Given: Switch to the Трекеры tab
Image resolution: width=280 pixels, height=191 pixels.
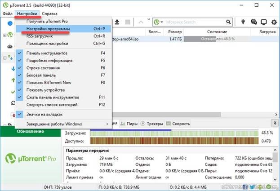Looking at the screenshot, I should pyautogui.click(x=152, y=124).
